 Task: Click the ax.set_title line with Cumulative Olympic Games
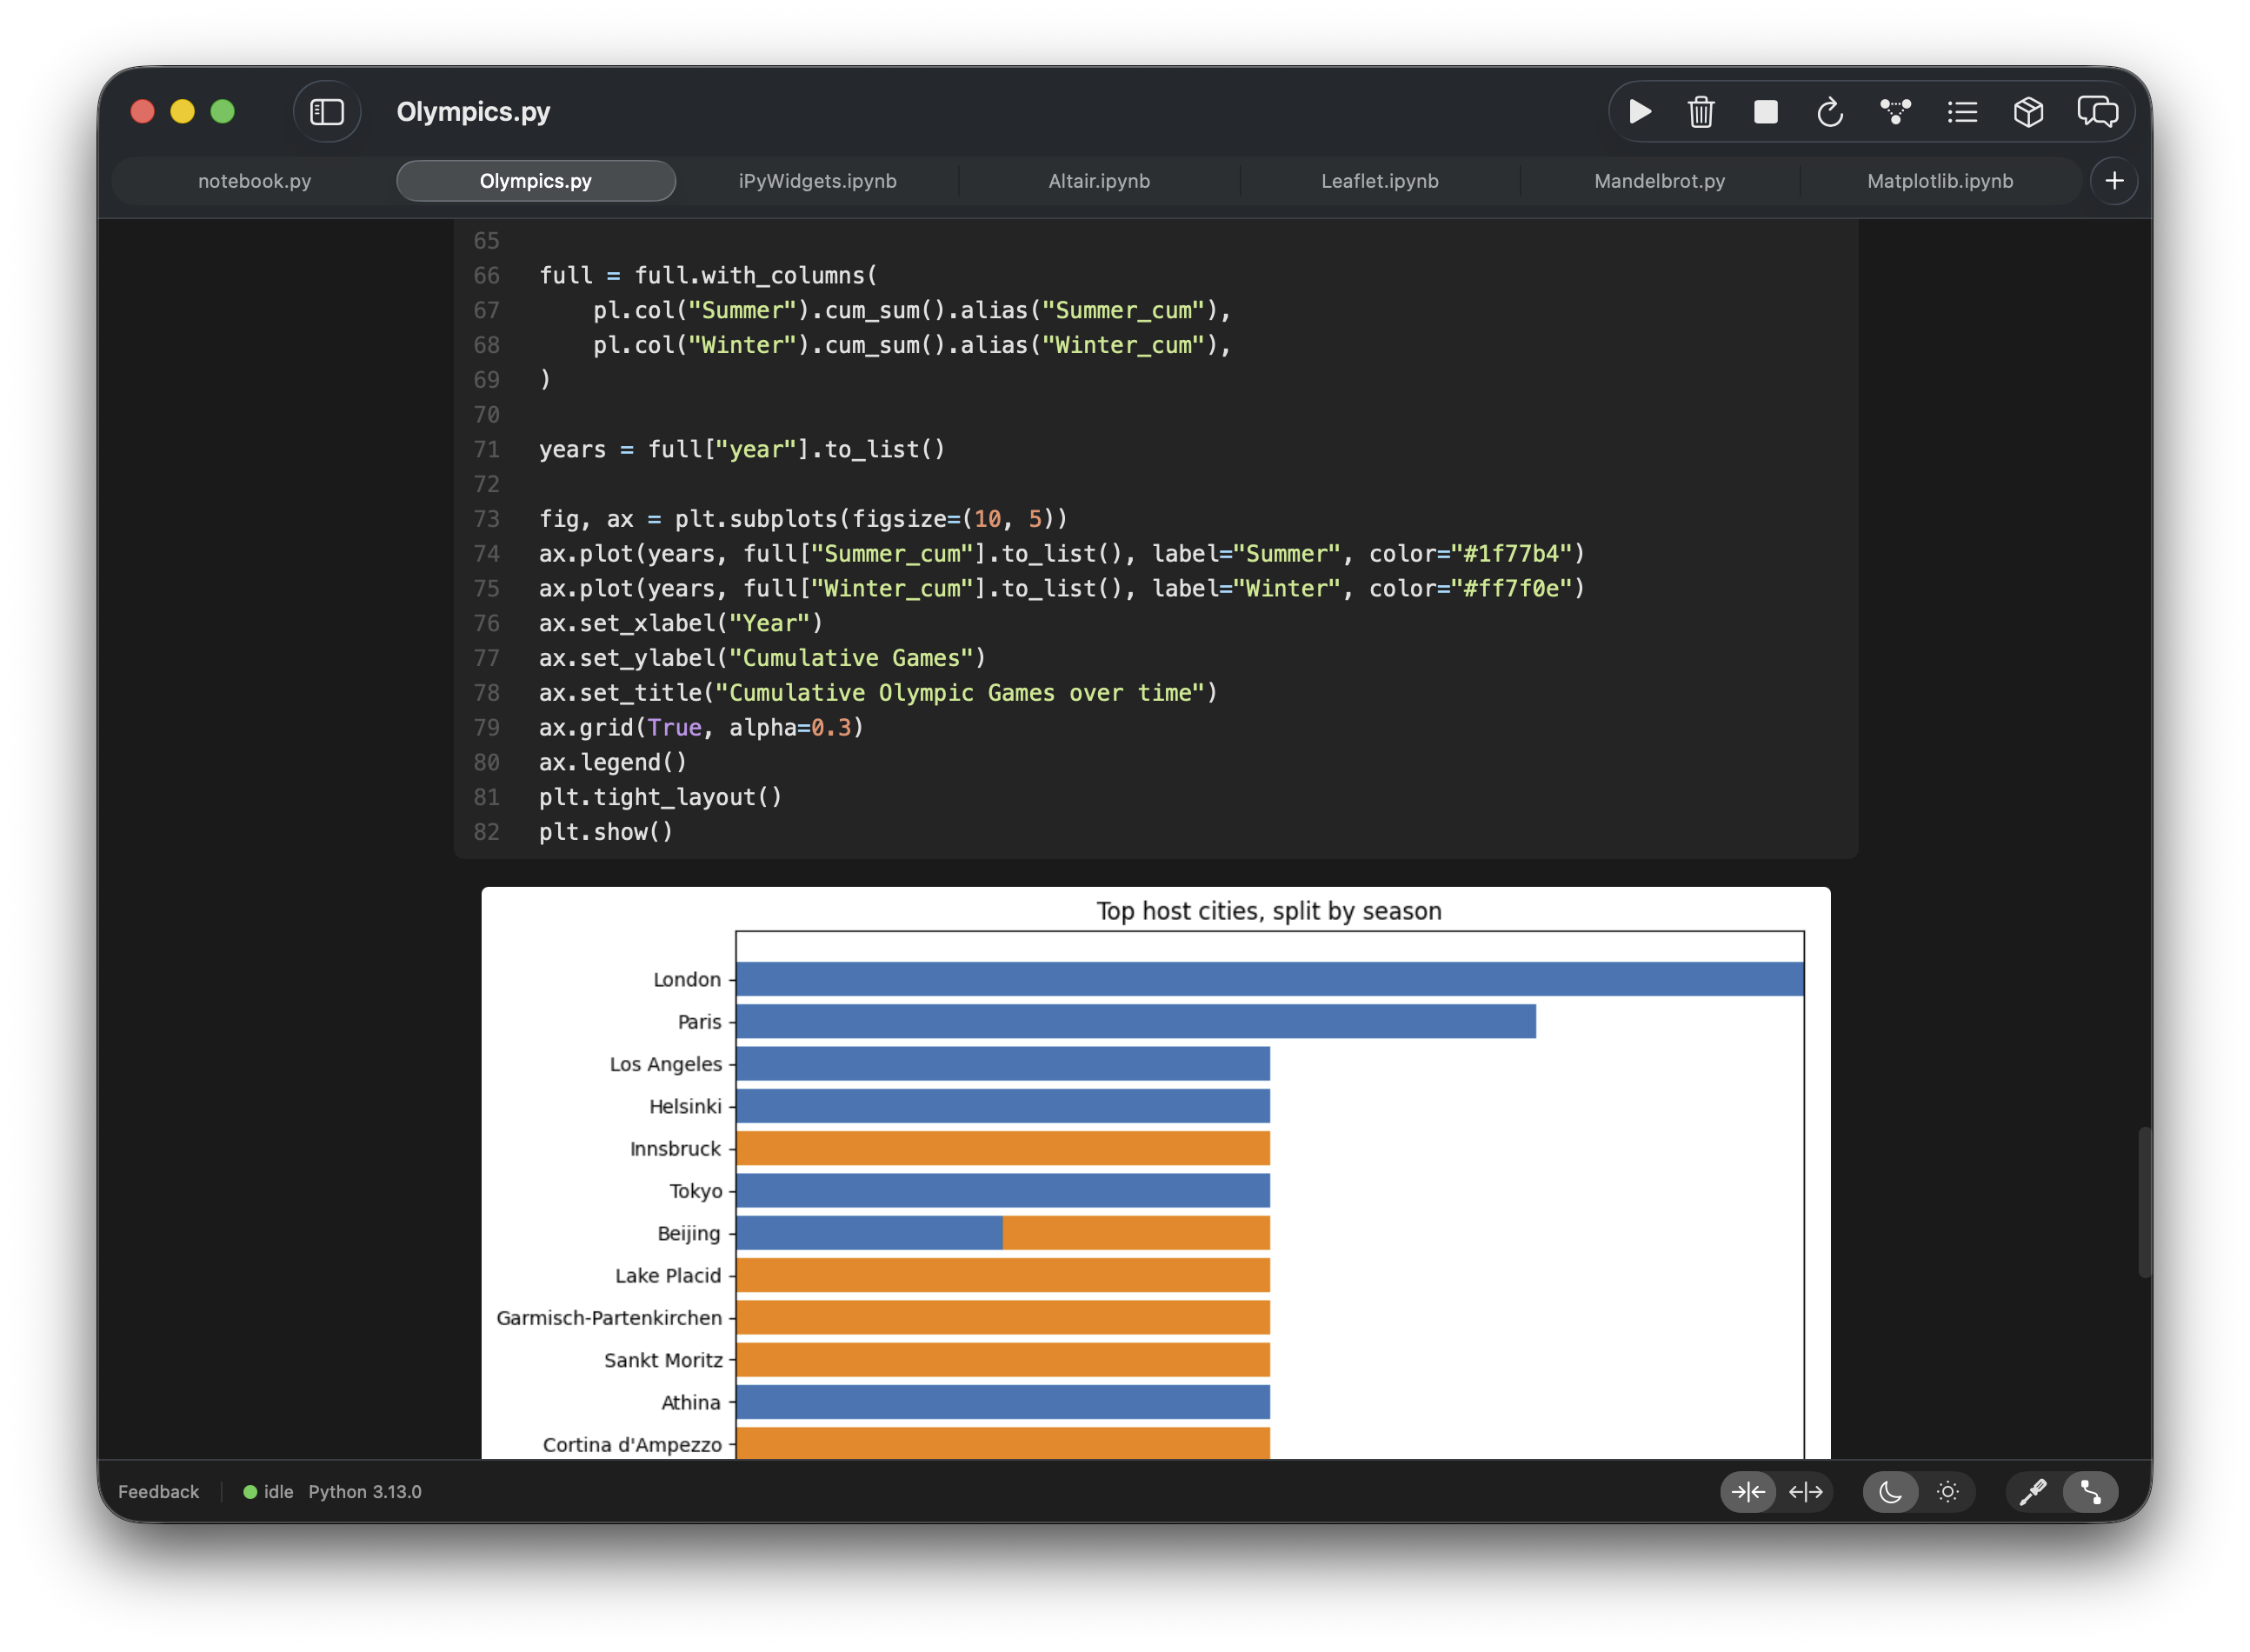878,693
